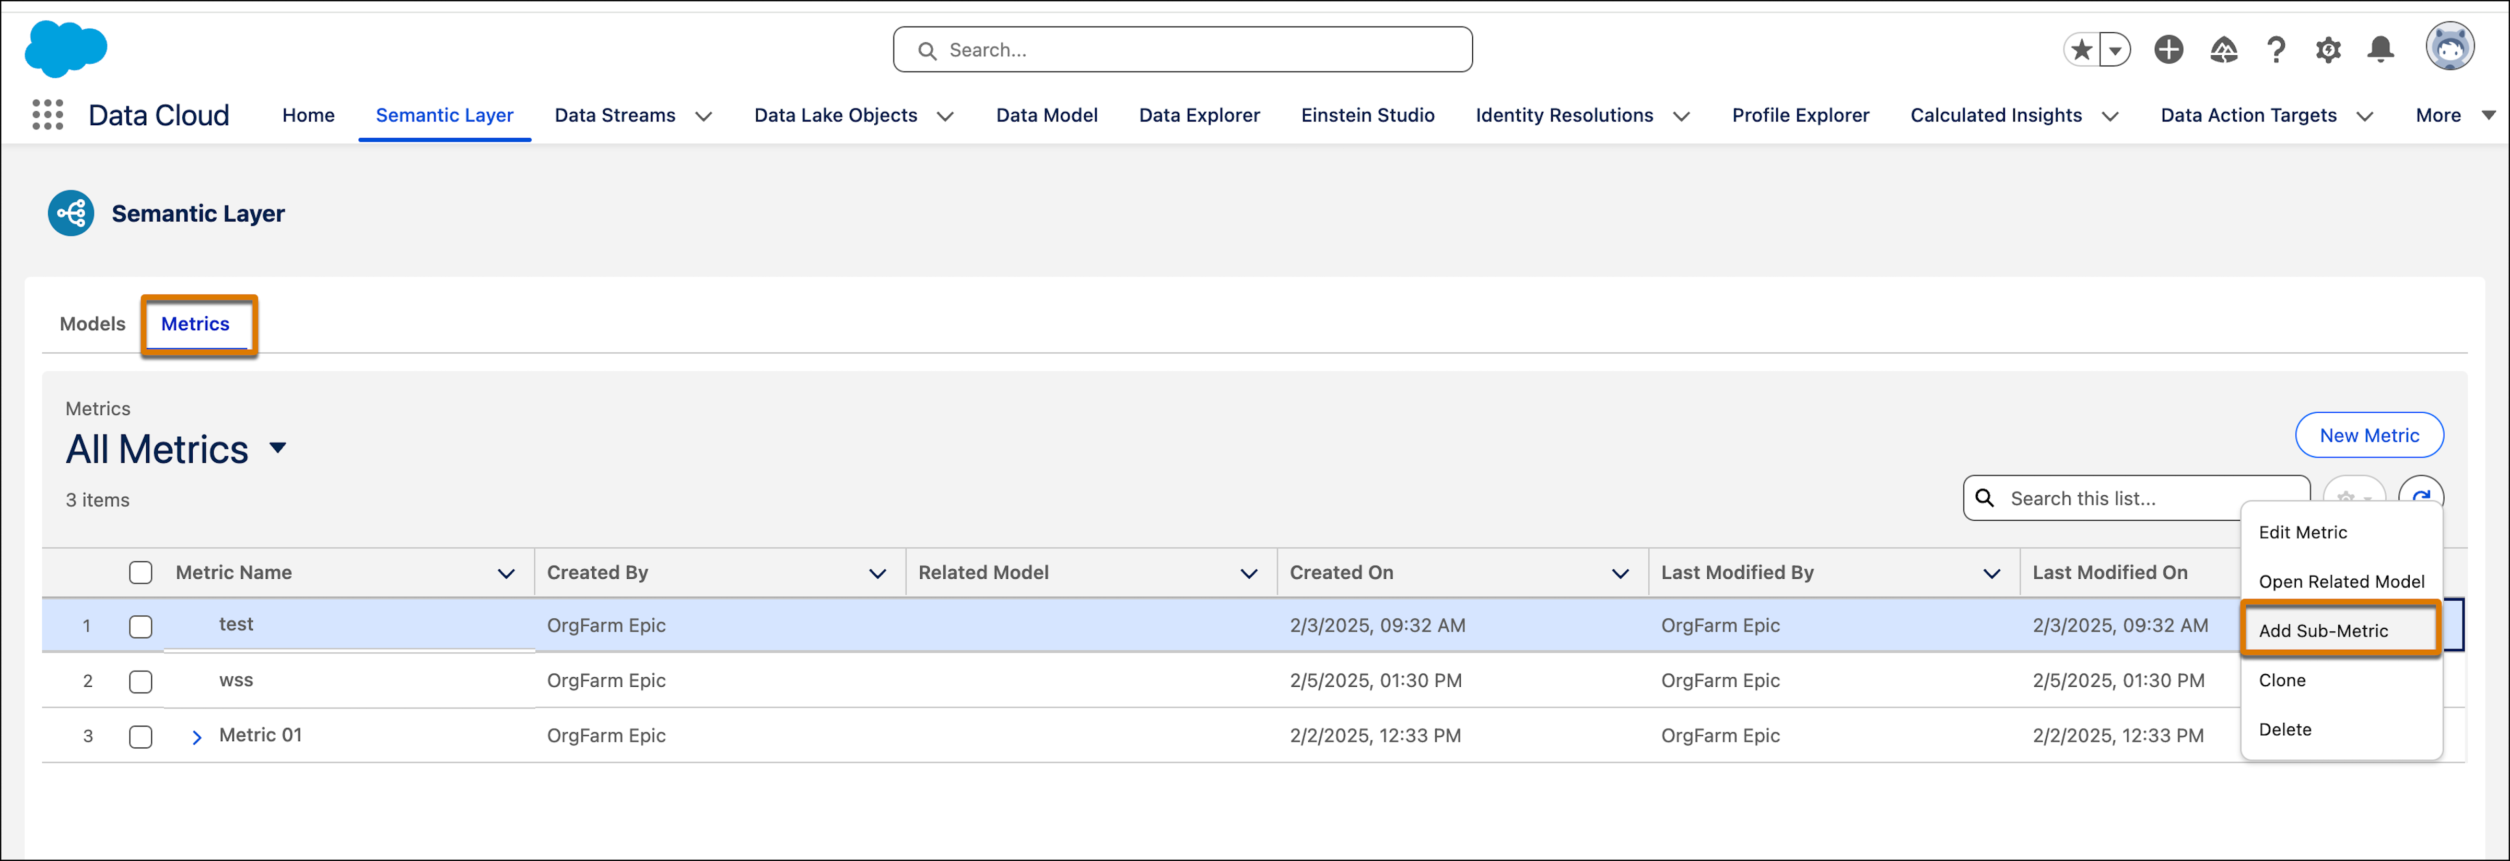The width and height of the screenshot is (2510, 861).
Task: Select the checkbox for the test metric
Action: [x=142, y=626]
